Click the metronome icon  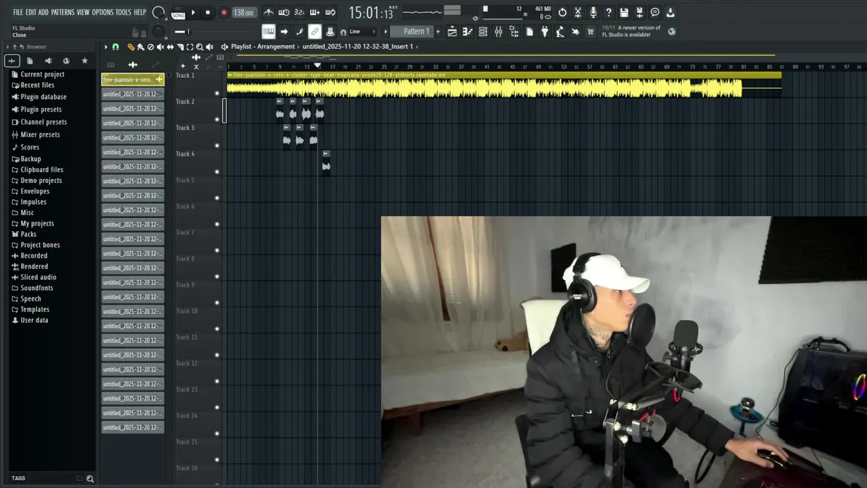(x=268, y=12)
